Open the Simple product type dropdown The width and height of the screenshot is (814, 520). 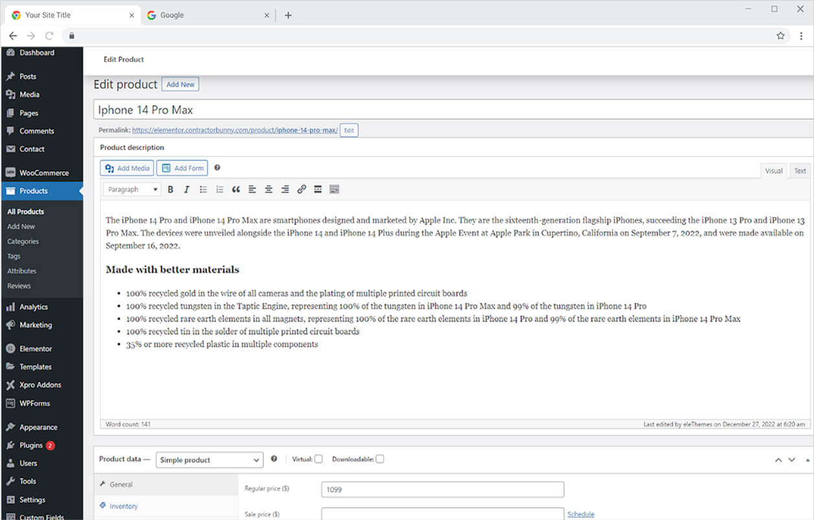click(x=209, y=460)
